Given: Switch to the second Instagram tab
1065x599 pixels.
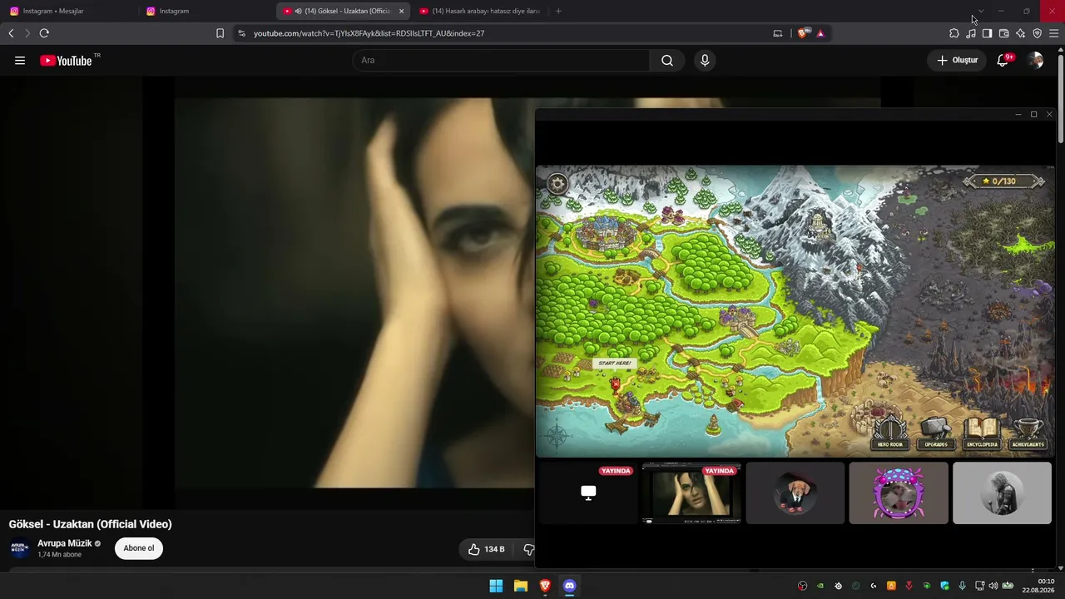Looking at the screenshot, I should click(205, 11).
